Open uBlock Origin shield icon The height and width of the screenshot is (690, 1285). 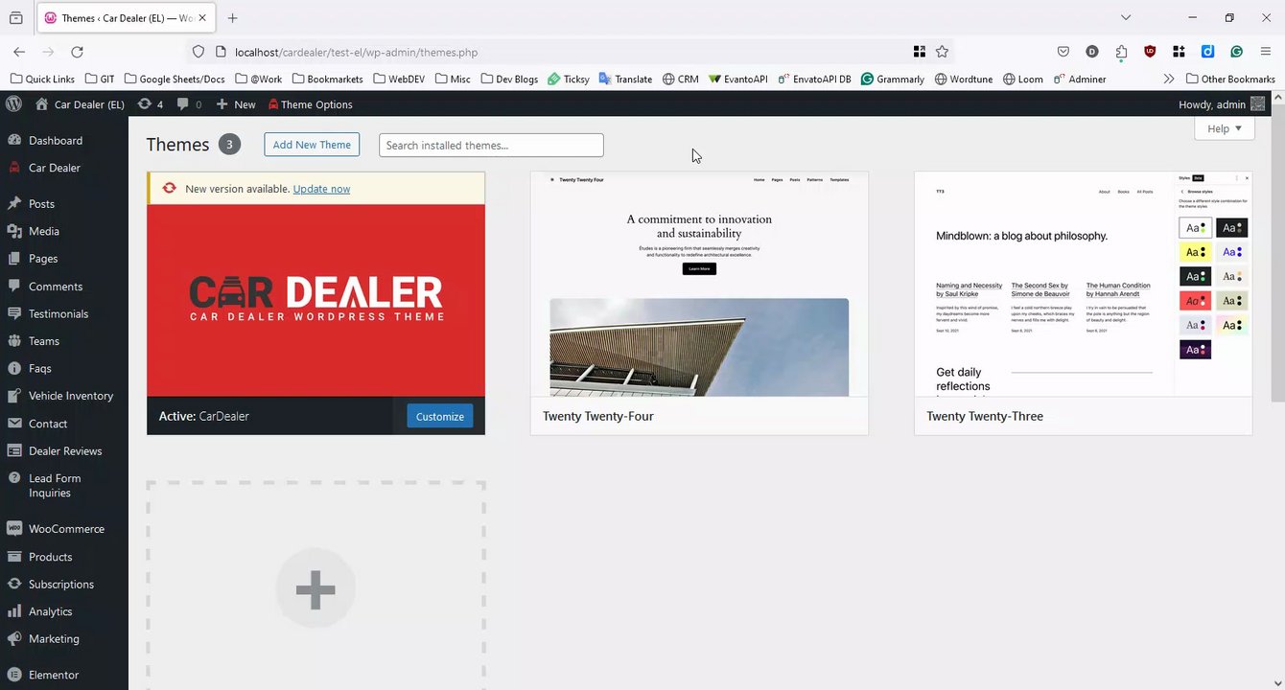click(x=1150, y=52)
